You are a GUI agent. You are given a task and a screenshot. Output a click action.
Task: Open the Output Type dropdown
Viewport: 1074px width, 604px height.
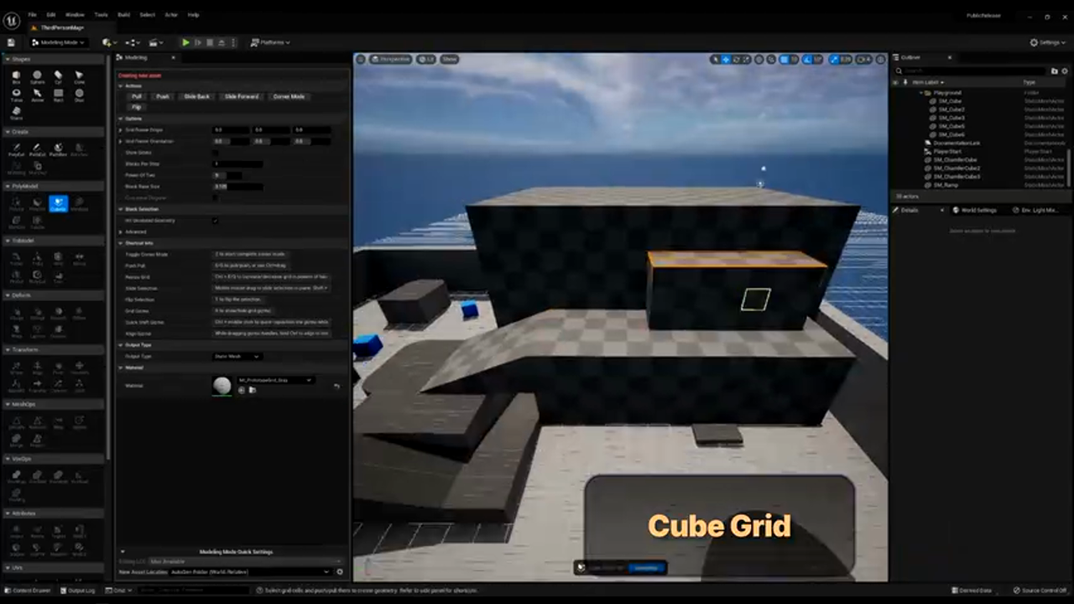pyautogui.click(x=237, y=357)
